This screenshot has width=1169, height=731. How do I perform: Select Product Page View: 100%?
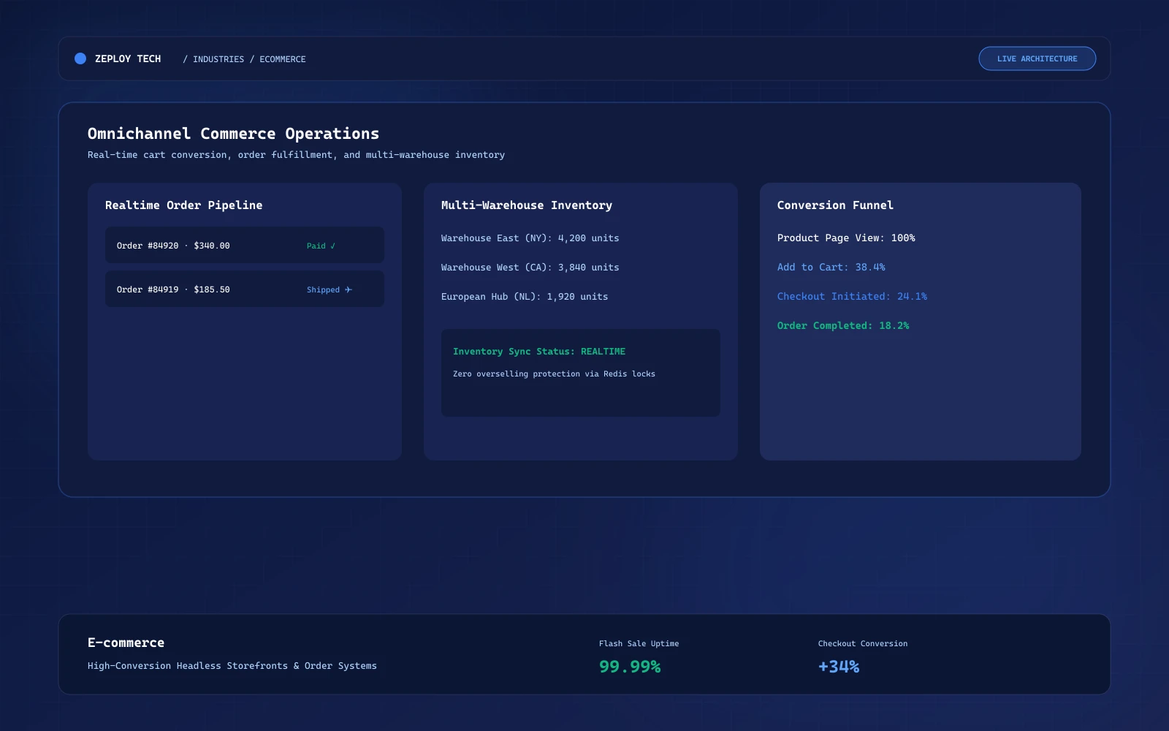(x=846, y=238)
